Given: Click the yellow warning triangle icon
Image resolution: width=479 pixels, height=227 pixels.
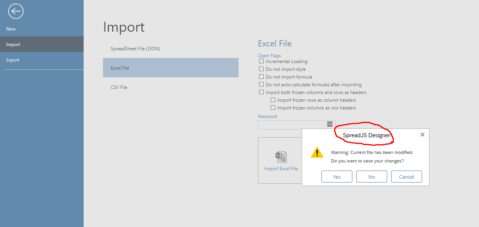Looking at the screenshot, I should click(x=317, y=152).
